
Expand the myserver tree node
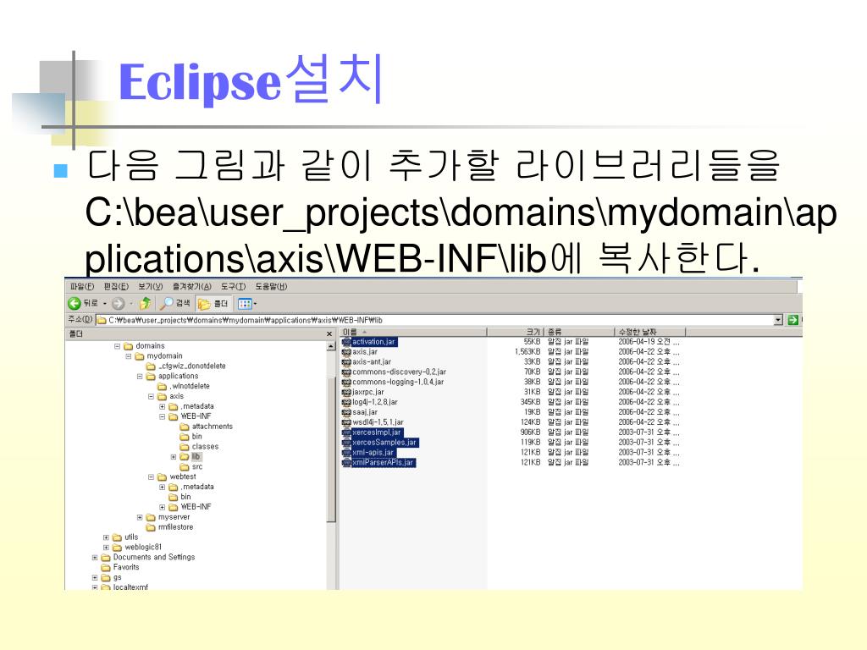[x=140, y=517]
